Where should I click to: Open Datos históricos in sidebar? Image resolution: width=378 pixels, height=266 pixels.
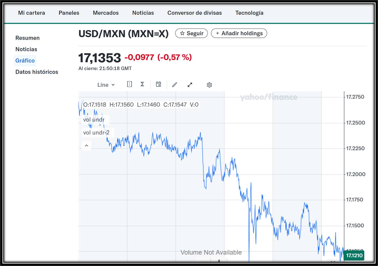tap(37, 72)
